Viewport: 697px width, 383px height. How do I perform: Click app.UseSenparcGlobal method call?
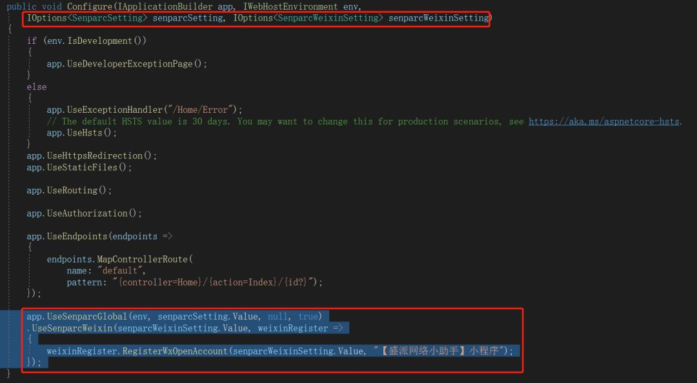pos(77,317)
